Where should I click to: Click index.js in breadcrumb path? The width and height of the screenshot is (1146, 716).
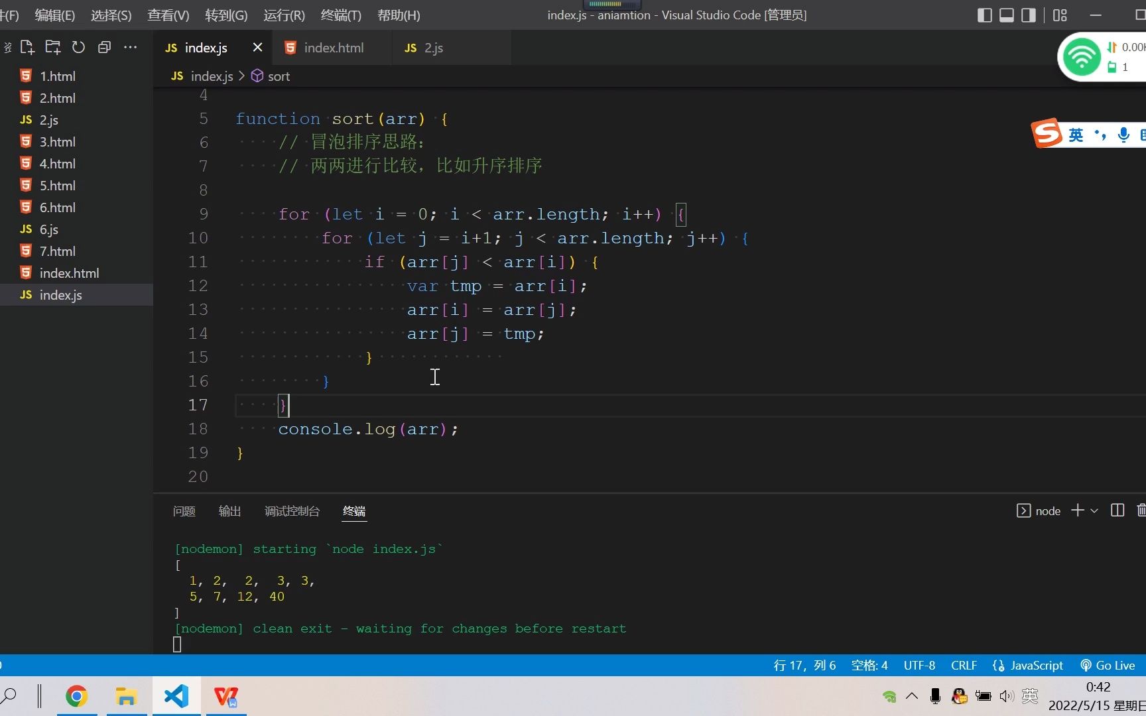coord(212,76)
